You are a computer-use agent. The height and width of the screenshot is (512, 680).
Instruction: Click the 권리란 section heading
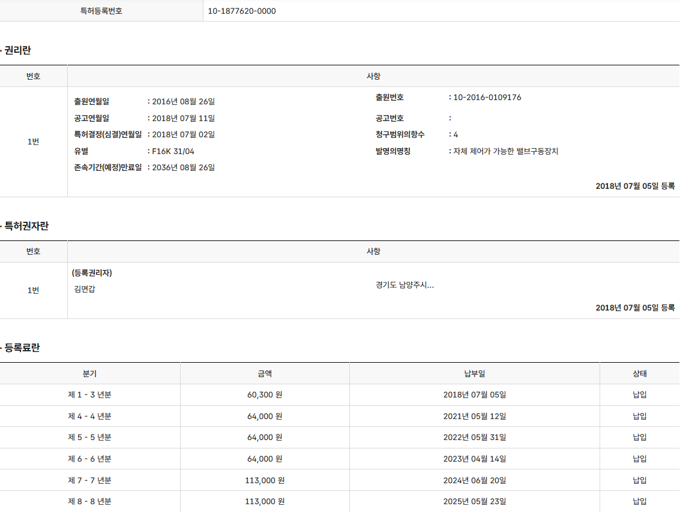(x=17, y=51)
